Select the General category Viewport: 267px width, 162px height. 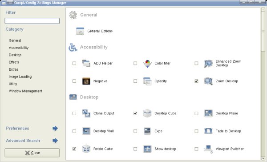point(15,40)
